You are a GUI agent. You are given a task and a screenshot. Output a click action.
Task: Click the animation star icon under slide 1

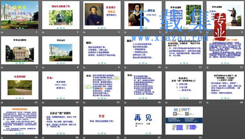pos(2,32)
